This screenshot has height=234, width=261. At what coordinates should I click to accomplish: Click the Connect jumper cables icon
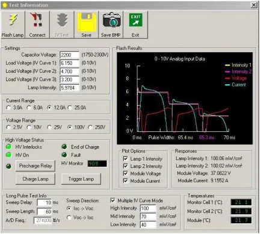36,19
